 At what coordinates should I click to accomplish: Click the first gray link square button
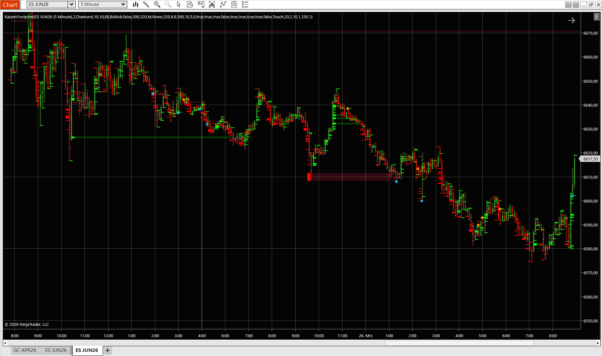click(x=568, y=5)
